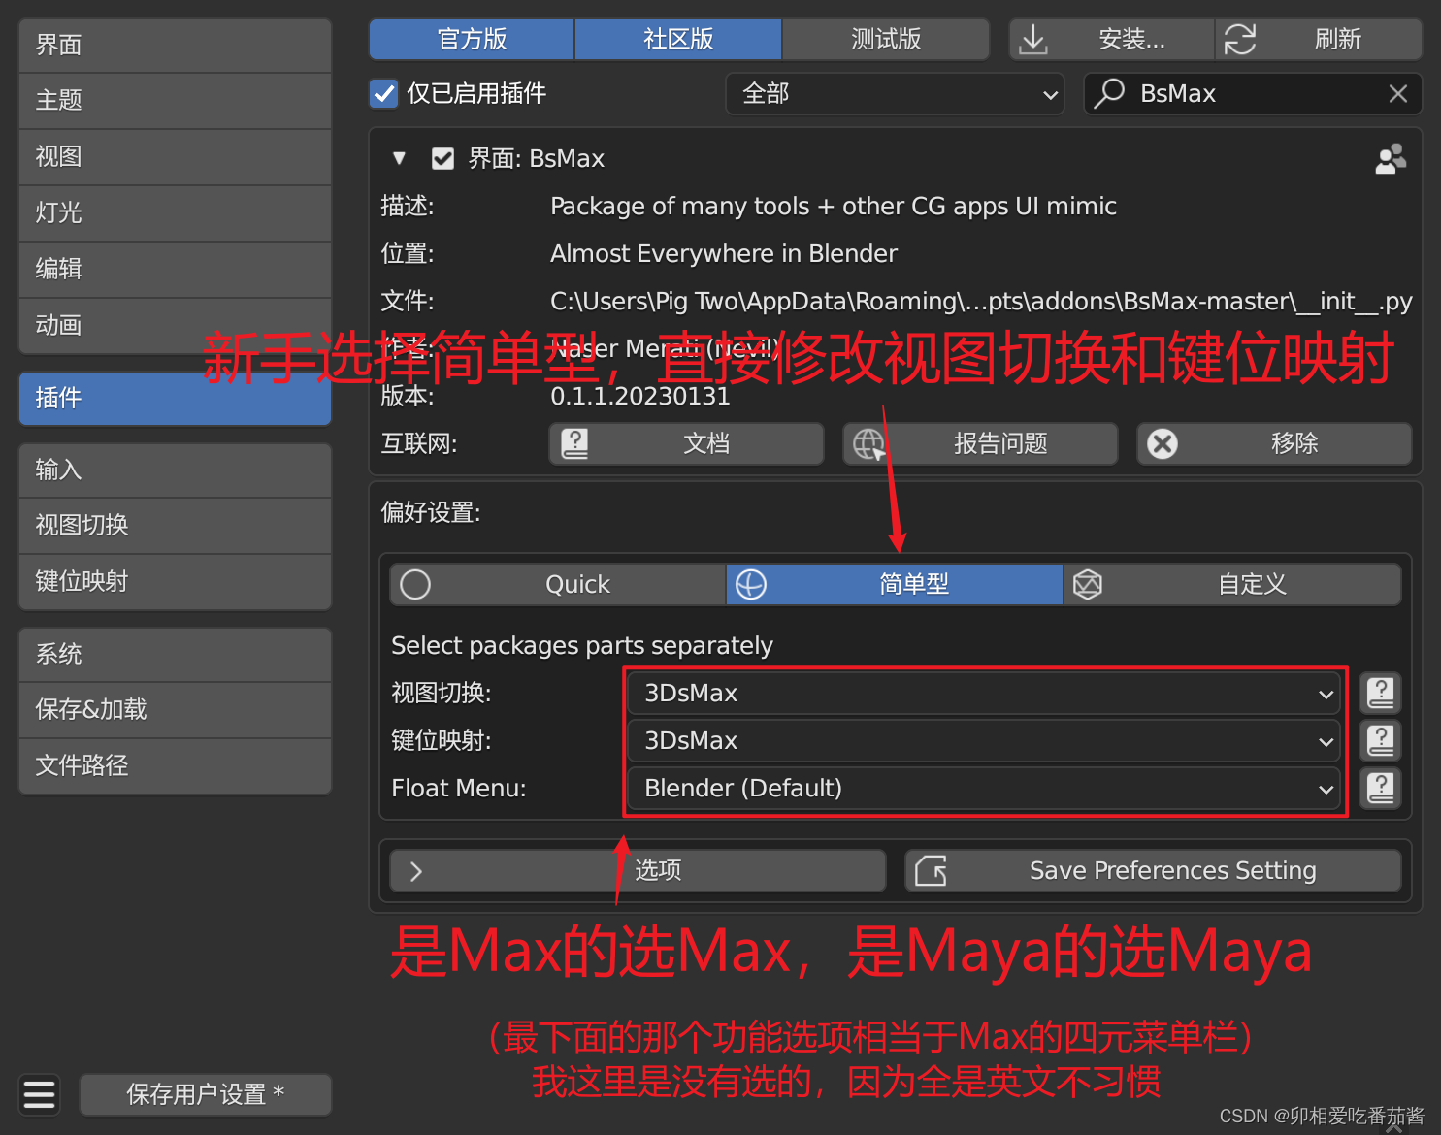This screenshot has width=1441, height=1135.
Task: Open the 键位映射 sidebar tab
Action: [176, 582]
